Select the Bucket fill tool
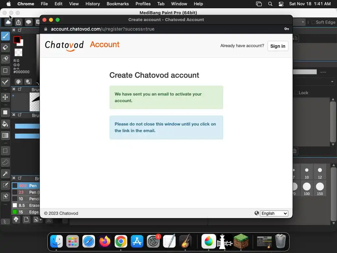337x253 pixels. (x=5, y=124)
